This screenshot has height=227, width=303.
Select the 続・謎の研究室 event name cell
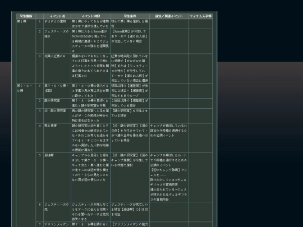click(57, 115)
